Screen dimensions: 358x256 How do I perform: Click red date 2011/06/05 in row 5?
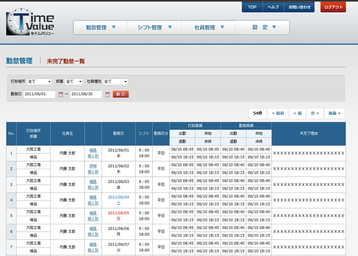coord(119,213)
